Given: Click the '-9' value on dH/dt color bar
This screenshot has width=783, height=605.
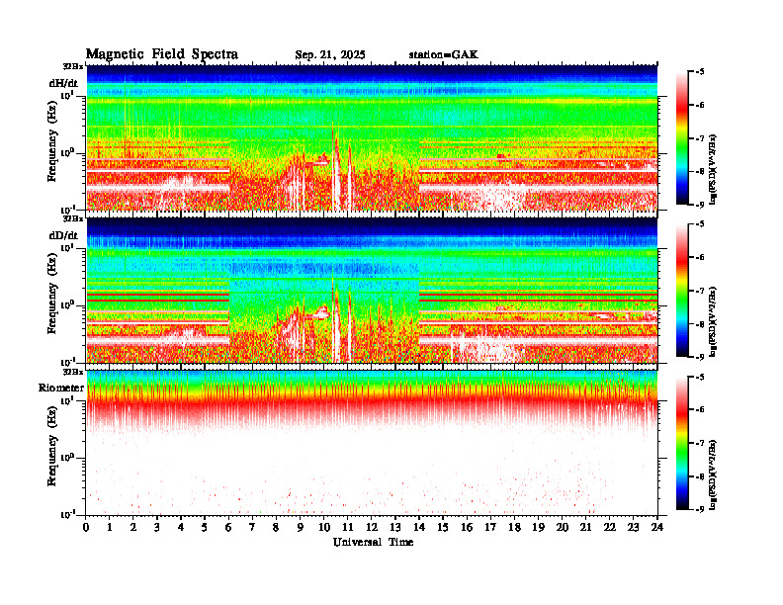Looking at the screenshot, I should [x=700, y=205].
